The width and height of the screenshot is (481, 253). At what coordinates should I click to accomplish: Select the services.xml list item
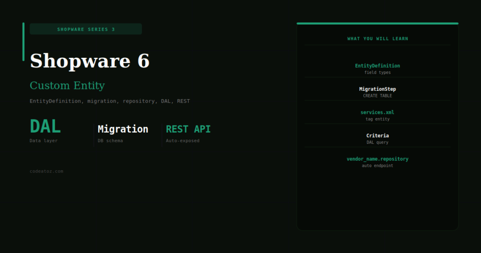tap(377, 112)
